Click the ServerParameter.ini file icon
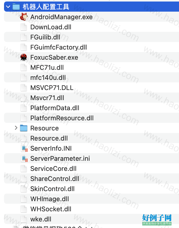 24,158
